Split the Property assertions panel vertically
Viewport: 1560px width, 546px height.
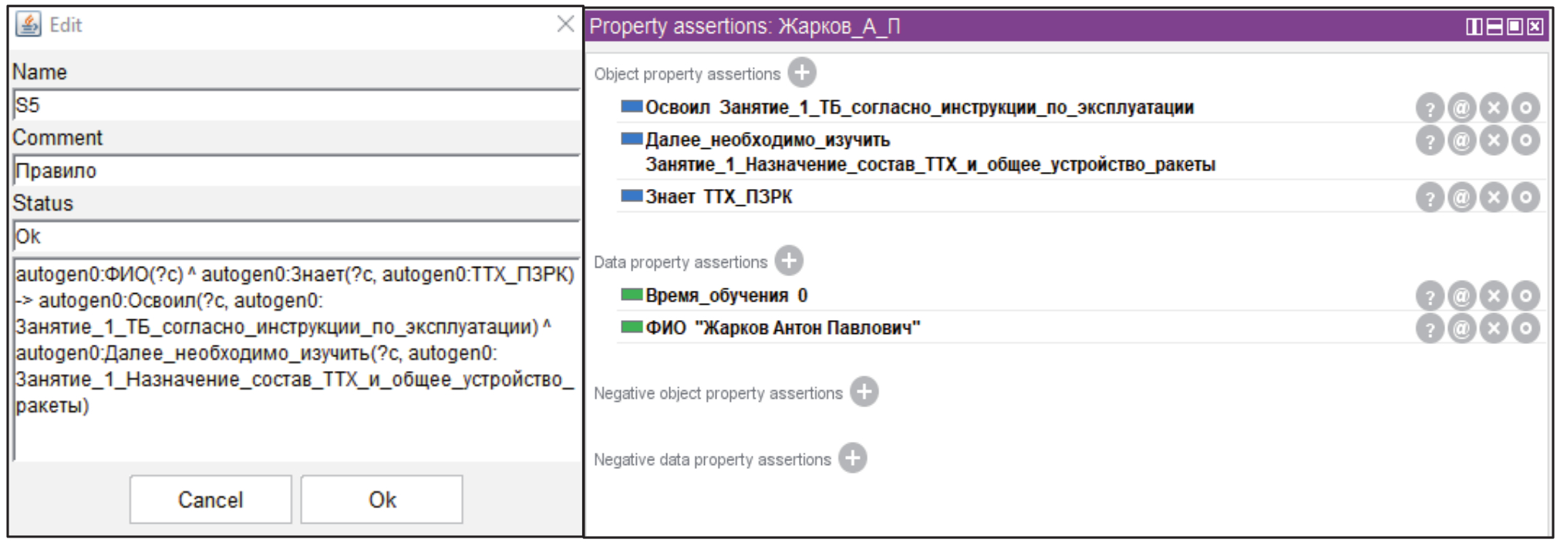click(1474, 27)
